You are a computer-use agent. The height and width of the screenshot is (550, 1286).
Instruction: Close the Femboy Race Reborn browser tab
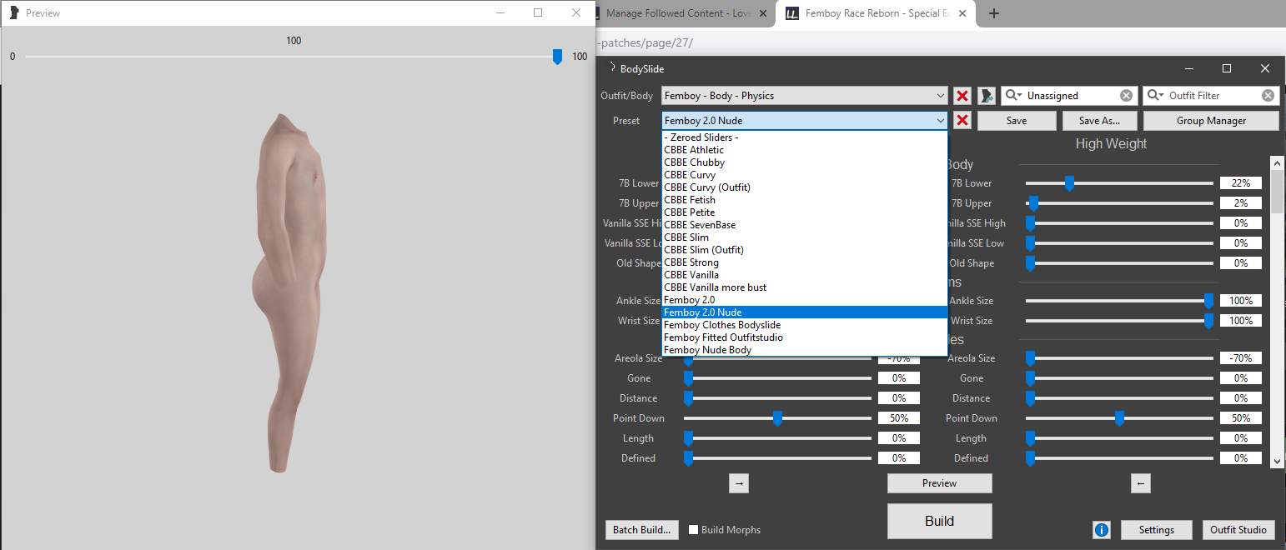click(963, 13)
